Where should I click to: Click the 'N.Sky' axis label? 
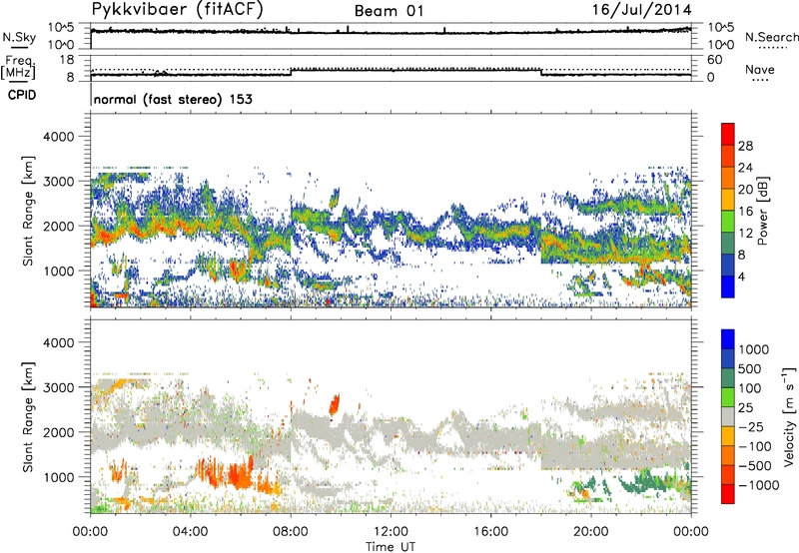click(x=19, y=37)
